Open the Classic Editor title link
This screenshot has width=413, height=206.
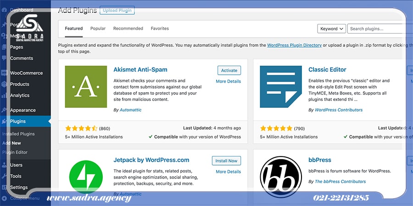(x=327, y=70)
